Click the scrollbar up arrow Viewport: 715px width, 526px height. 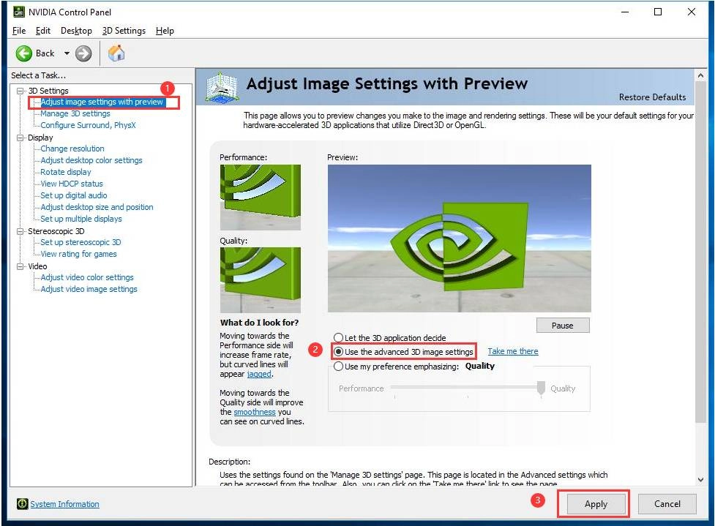click(701, 75)
